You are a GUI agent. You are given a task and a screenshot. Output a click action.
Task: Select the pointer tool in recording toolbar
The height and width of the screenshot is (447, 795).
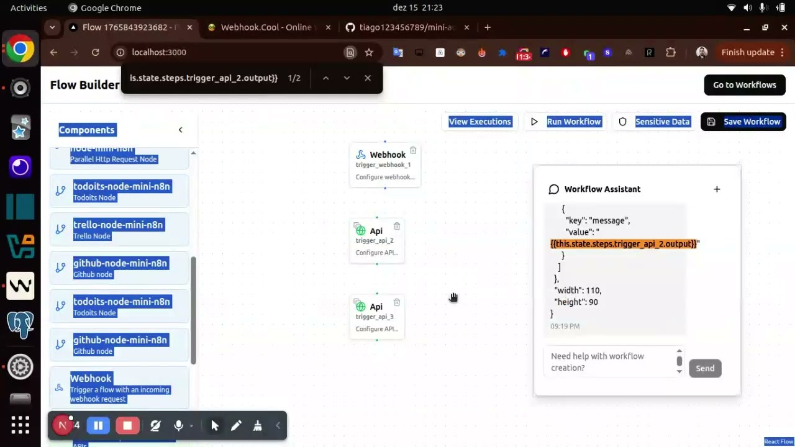(215, 425)
